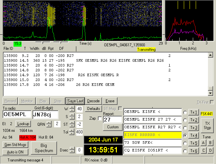Click in the To radio callsign field

(17, 114)
